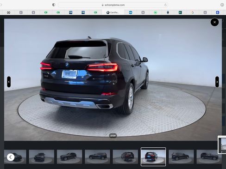Screen dimensions: 226x169
Task: Open the blue "C" icon tab
Action: click(x=218, y=12)
